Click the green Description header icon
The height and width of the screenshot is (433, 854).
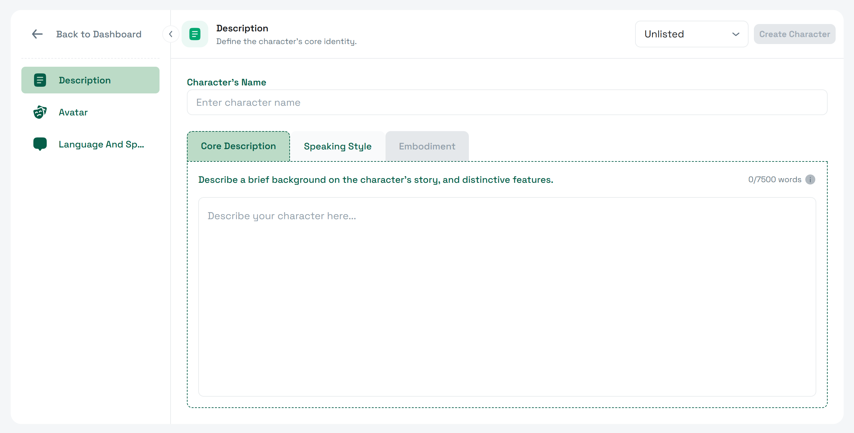(x=195, y=34)
